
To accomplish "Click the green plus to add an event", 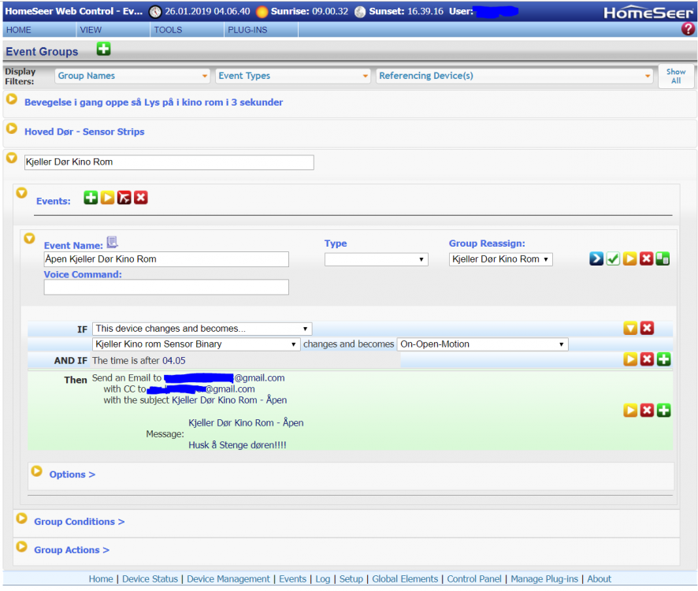I will click(91, 197).
